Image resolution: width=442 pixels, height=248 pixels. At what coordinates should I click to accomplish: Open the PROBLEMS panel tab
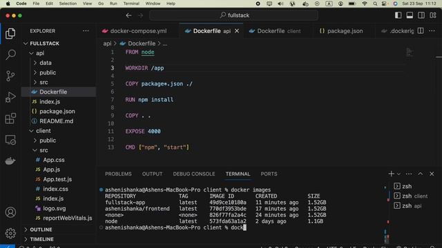[118, 174]
